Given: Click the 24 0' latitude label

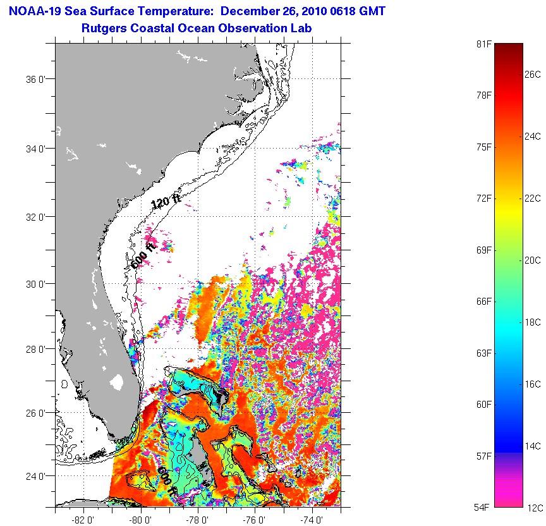Looking at the screenshot, I should (35, 476).
